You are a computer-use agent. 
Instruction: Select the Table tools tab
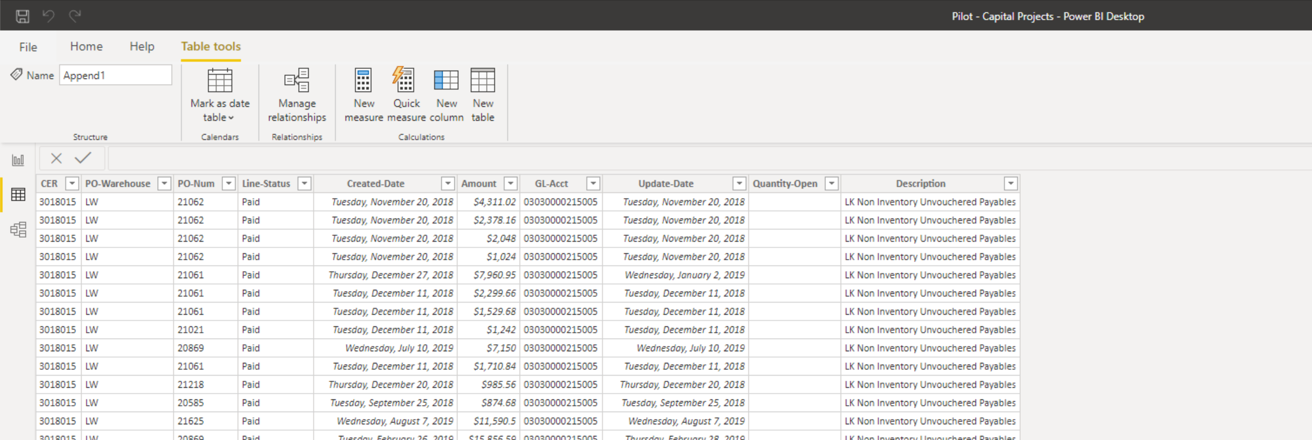[211, 46]
